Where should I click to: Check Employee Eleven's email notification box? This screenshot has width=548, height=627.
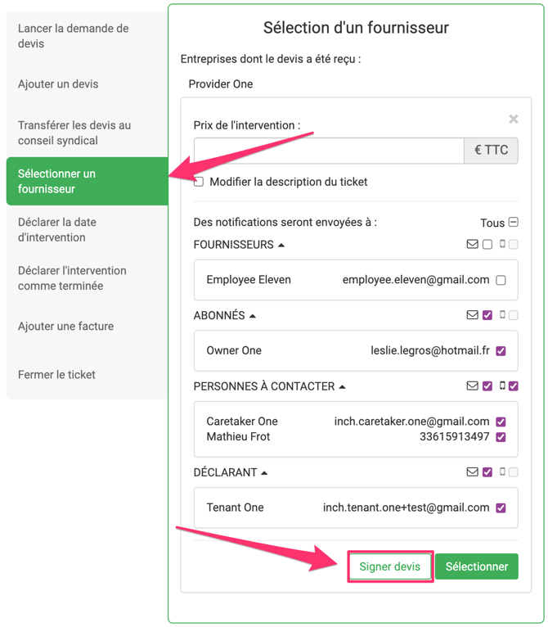[x=501, y=280]
